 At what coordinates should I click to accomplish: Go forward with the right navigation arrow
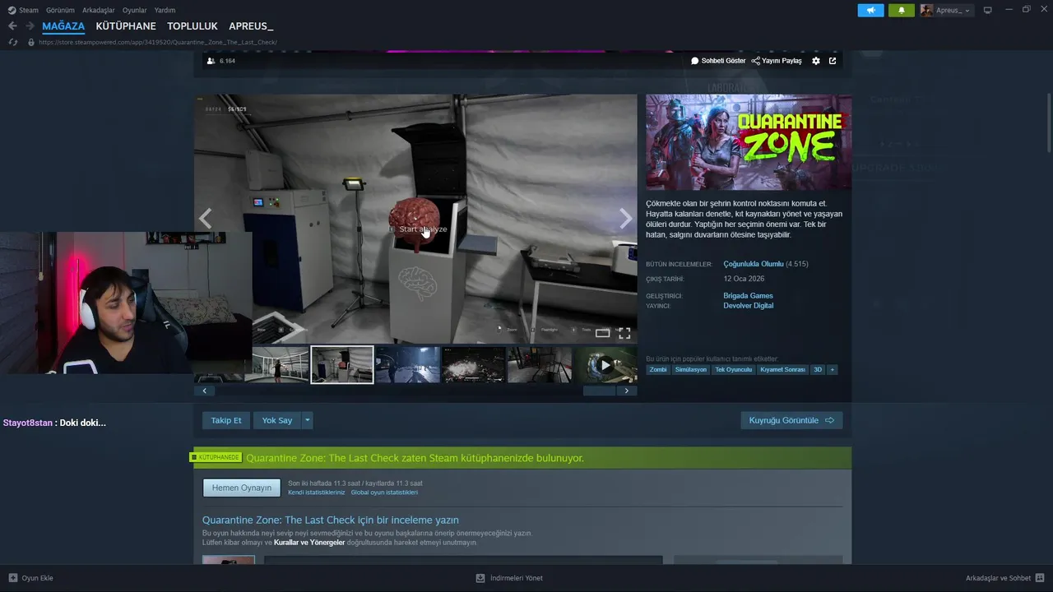click(x=30, y=26)
